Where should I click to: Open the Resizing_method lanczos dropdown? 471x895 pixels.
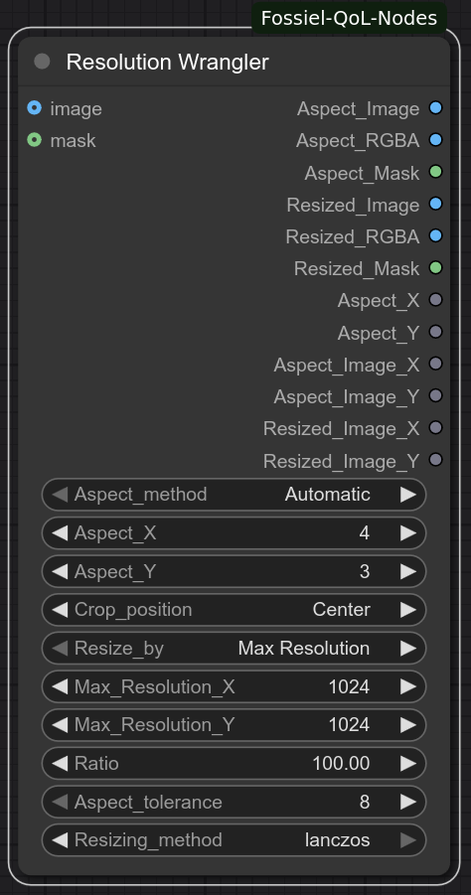(235, 840)
